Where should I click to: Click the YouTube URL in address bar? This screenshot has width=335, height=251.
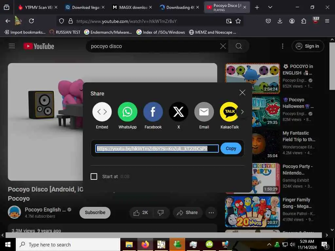click(127, 21)
